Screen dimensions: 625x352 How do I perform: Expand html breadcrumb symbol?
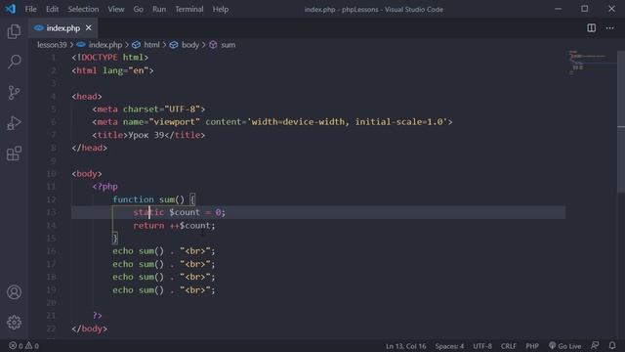(152, 45)
